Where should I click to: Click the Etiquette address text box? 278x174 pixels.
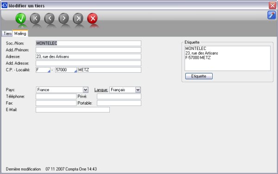227,58
